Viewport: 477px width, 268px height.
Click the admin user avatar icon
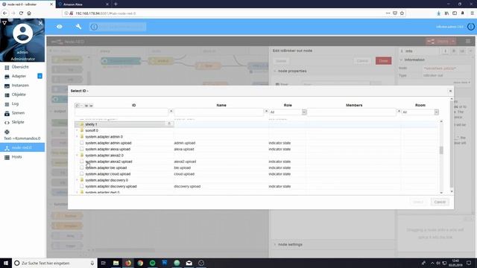click(22, 33)
